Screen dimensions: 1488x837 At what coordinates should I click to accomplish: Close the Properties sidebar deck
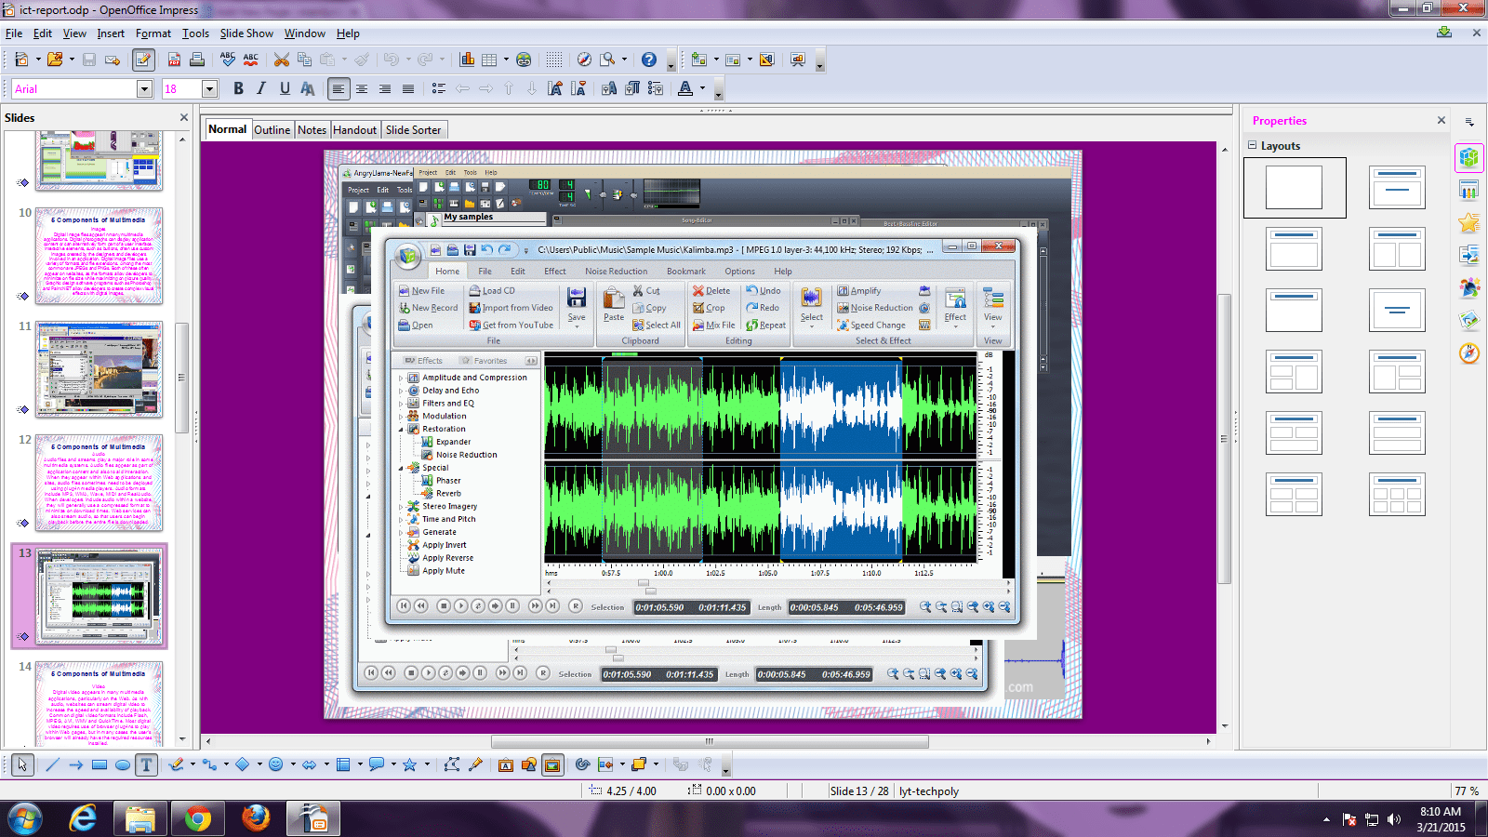point(1441,120)
